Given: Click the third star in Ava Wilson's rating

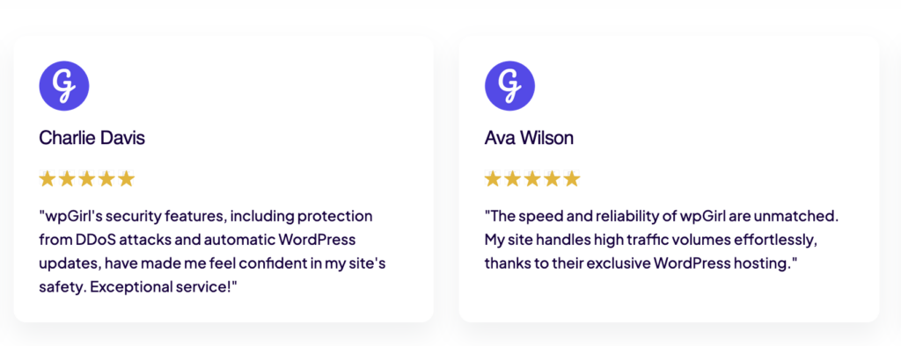Looking at the screenshot, I should [532, 179].
